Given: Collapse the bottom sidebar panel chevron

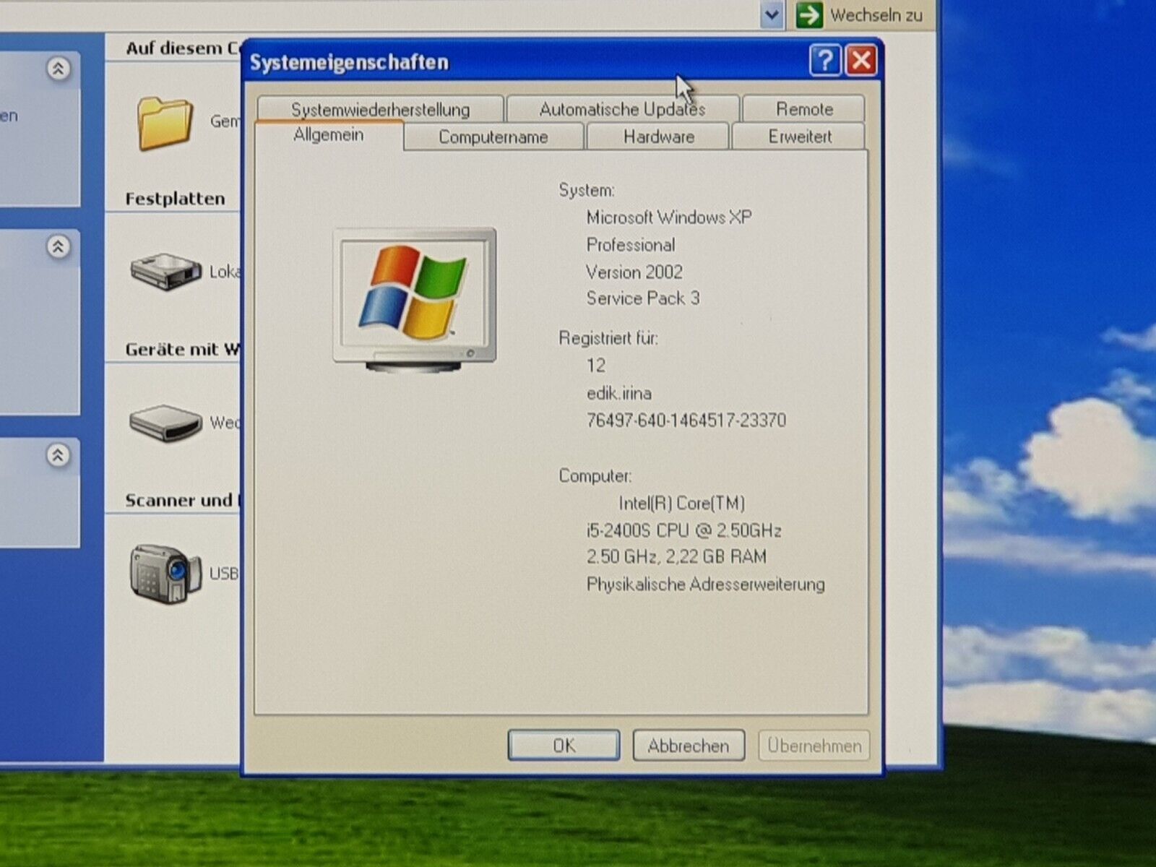Looking at the screenshot, I should tap(59, 455).
